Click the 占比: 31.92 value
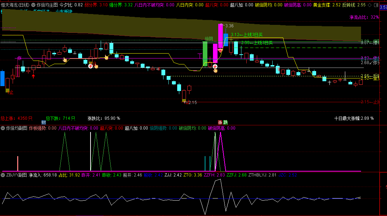 (69, 175)
